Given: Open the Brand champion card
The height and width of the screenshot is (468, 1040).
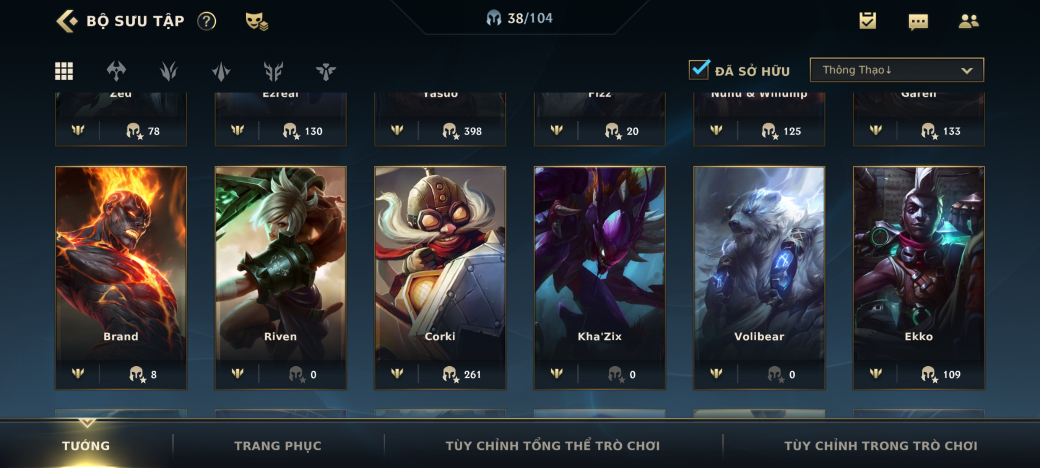Looking at the screenshot, I should point(121,278).
